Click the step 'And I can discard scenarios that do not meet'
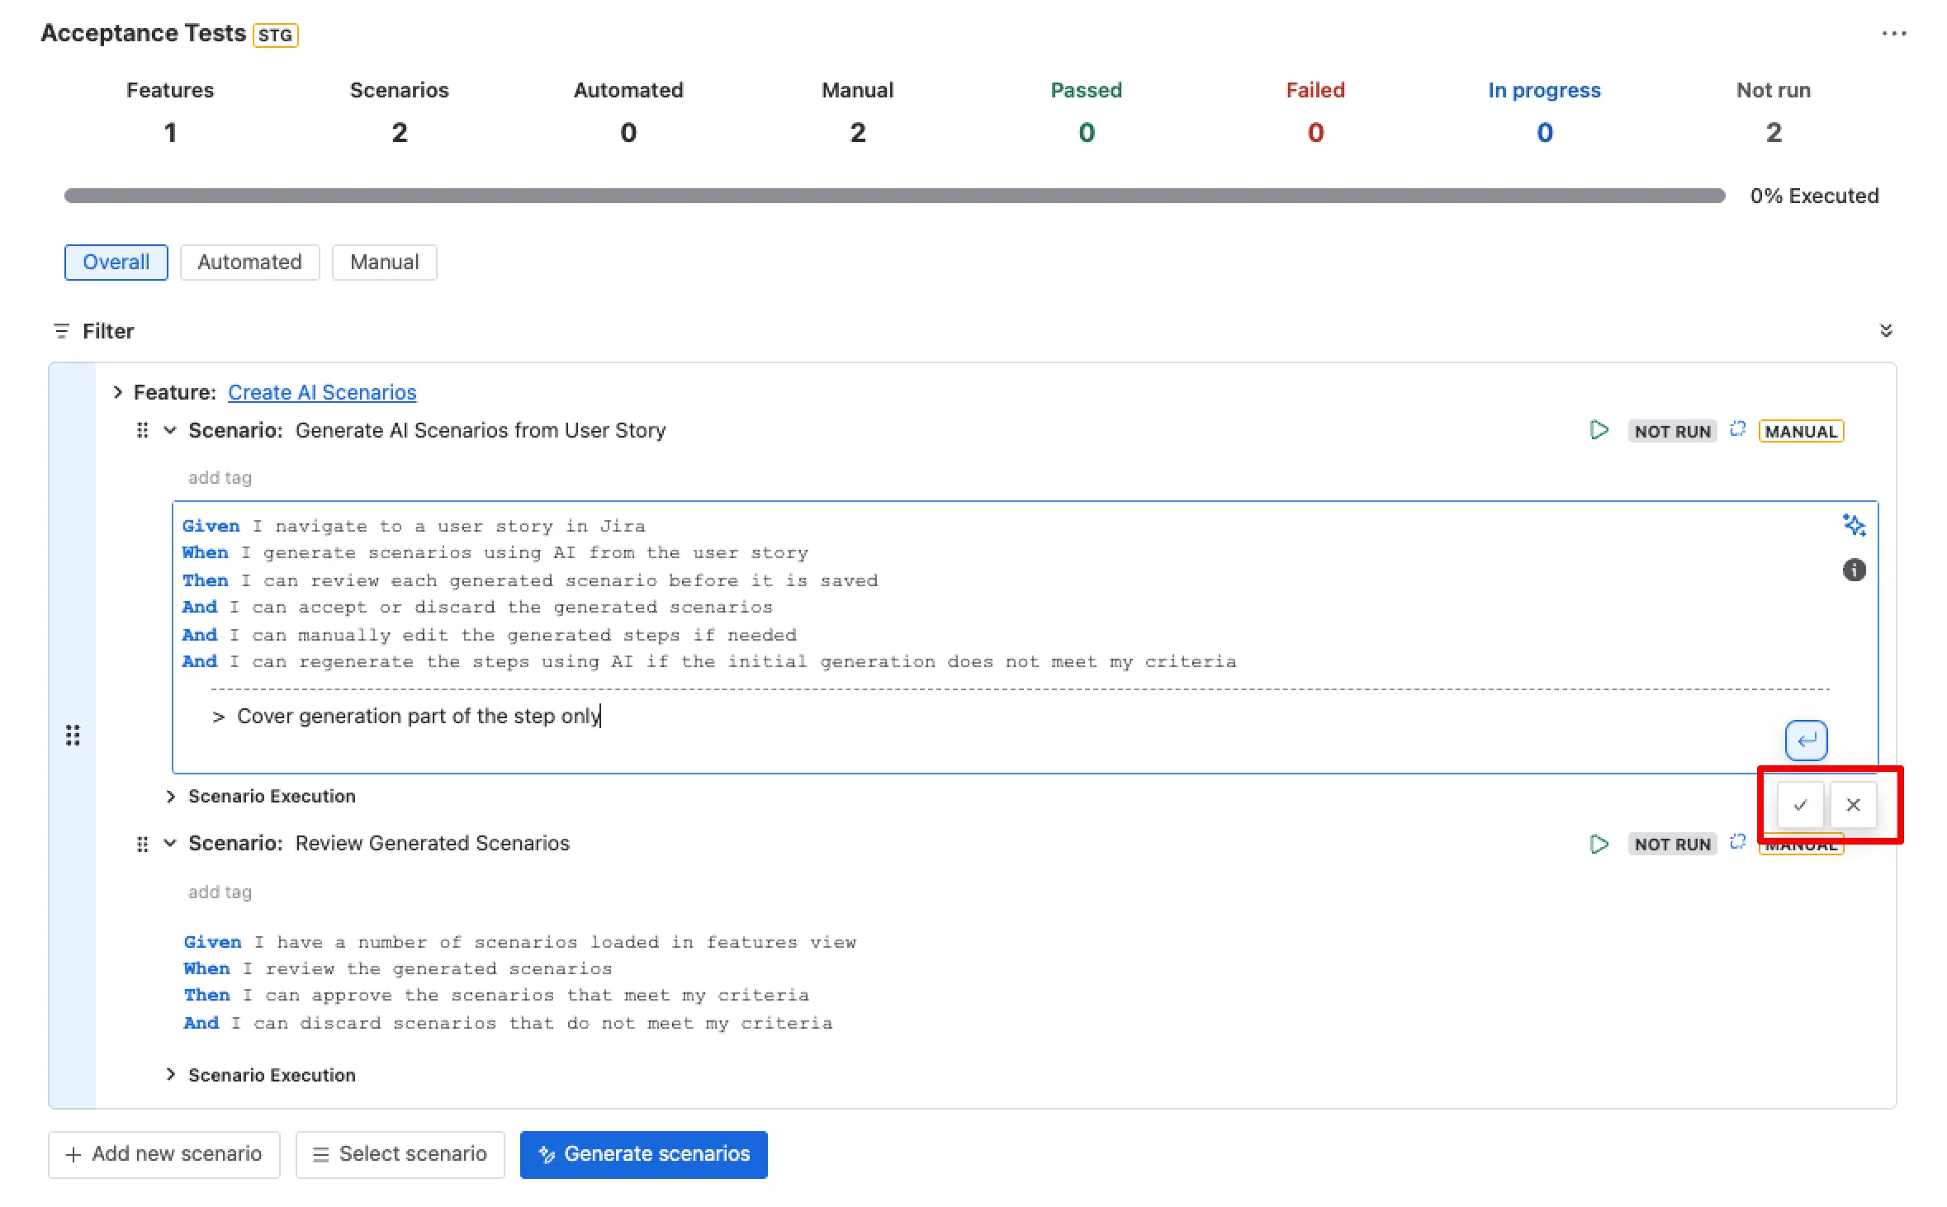Viewport: 1947px width, 1207px height. (508, 1023)
